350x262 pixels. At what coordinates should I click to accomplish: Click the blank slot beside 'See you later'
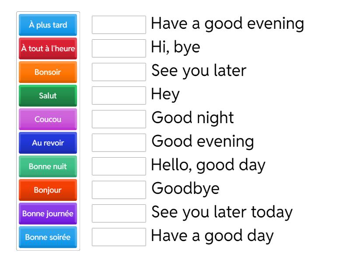click(119, 72)
